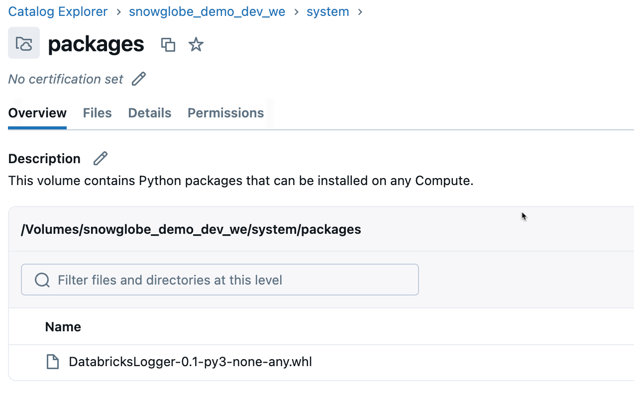Switch to the Overview tab
This screenshot has width=634, height=393.
37,113
